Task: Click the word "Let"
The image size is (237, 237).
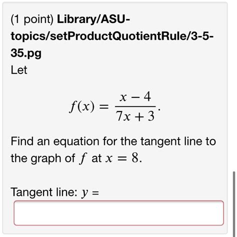Action: click(19, 70)
